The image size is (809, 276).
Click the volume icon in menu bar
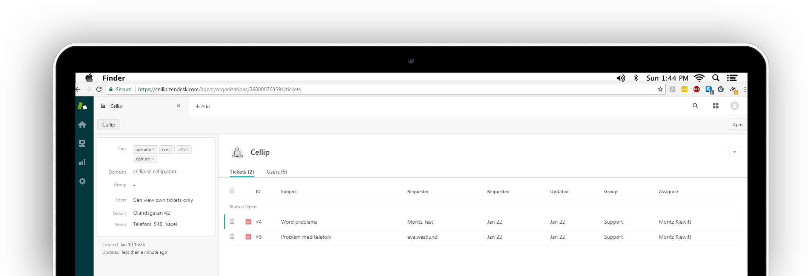click(x=621, y=78)
